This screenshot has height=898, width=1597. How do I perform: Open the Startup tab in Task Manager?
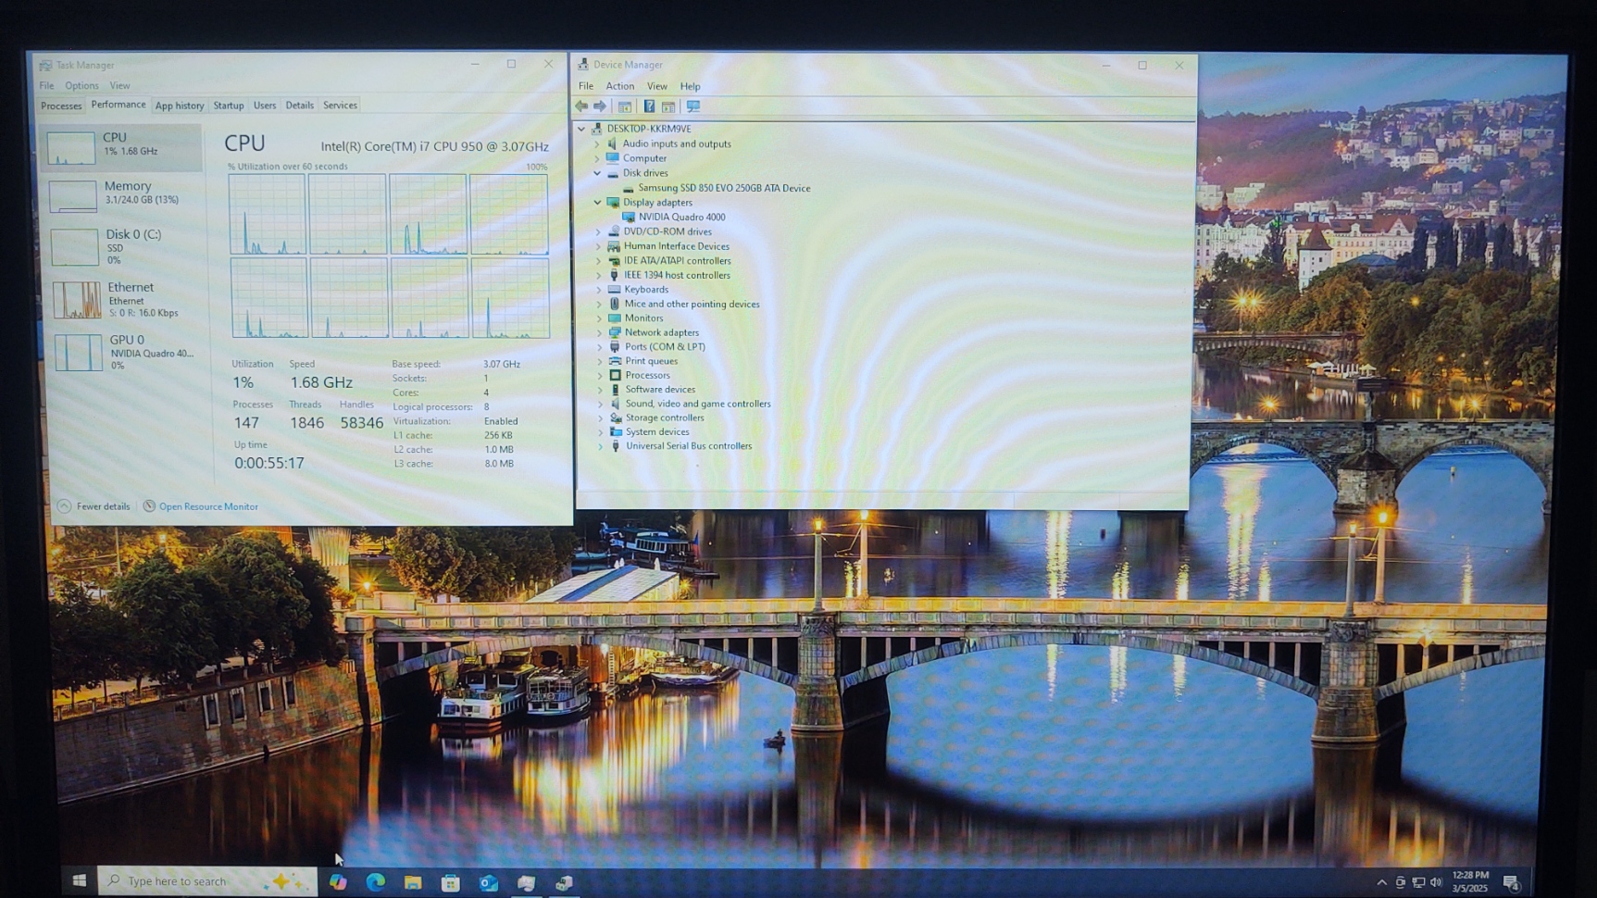point(229,106)
